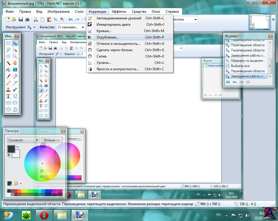Click the Cut scissors icon in main toolbar
Viewport: 278px width, 221px height.
pos(36,19)
